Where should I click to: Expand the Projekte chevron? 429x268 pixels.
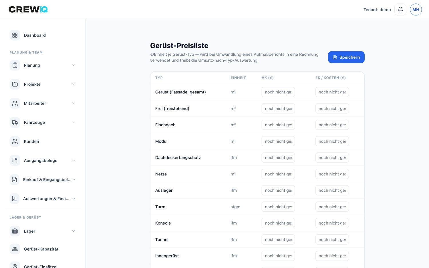74,84
